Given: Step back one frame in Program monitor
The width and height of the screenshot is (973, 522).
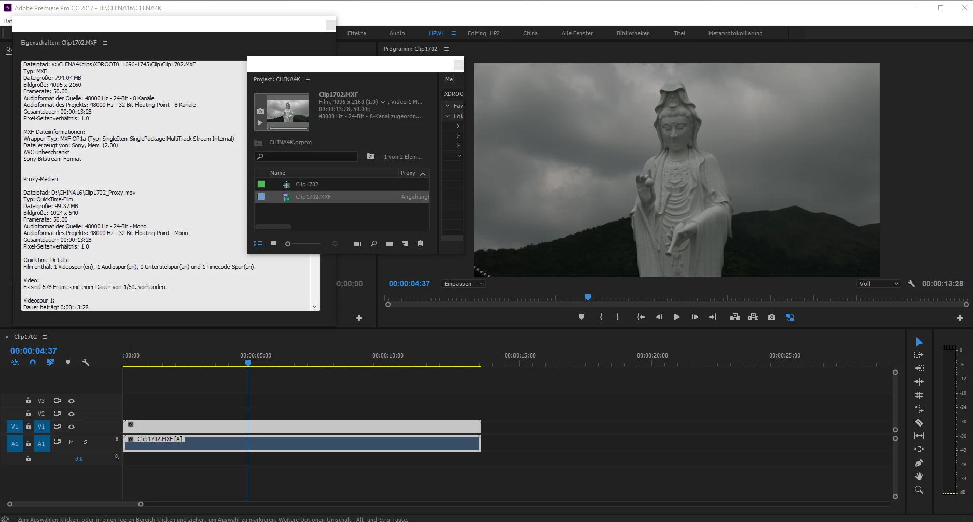Looking at the screenshot, I should 659,317.
